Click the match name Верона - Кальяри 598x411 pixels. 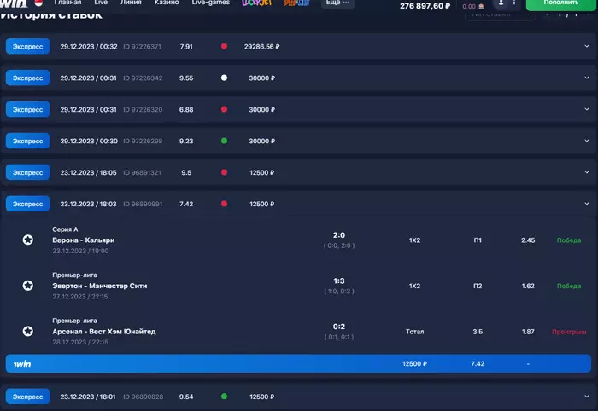point(84,240)
